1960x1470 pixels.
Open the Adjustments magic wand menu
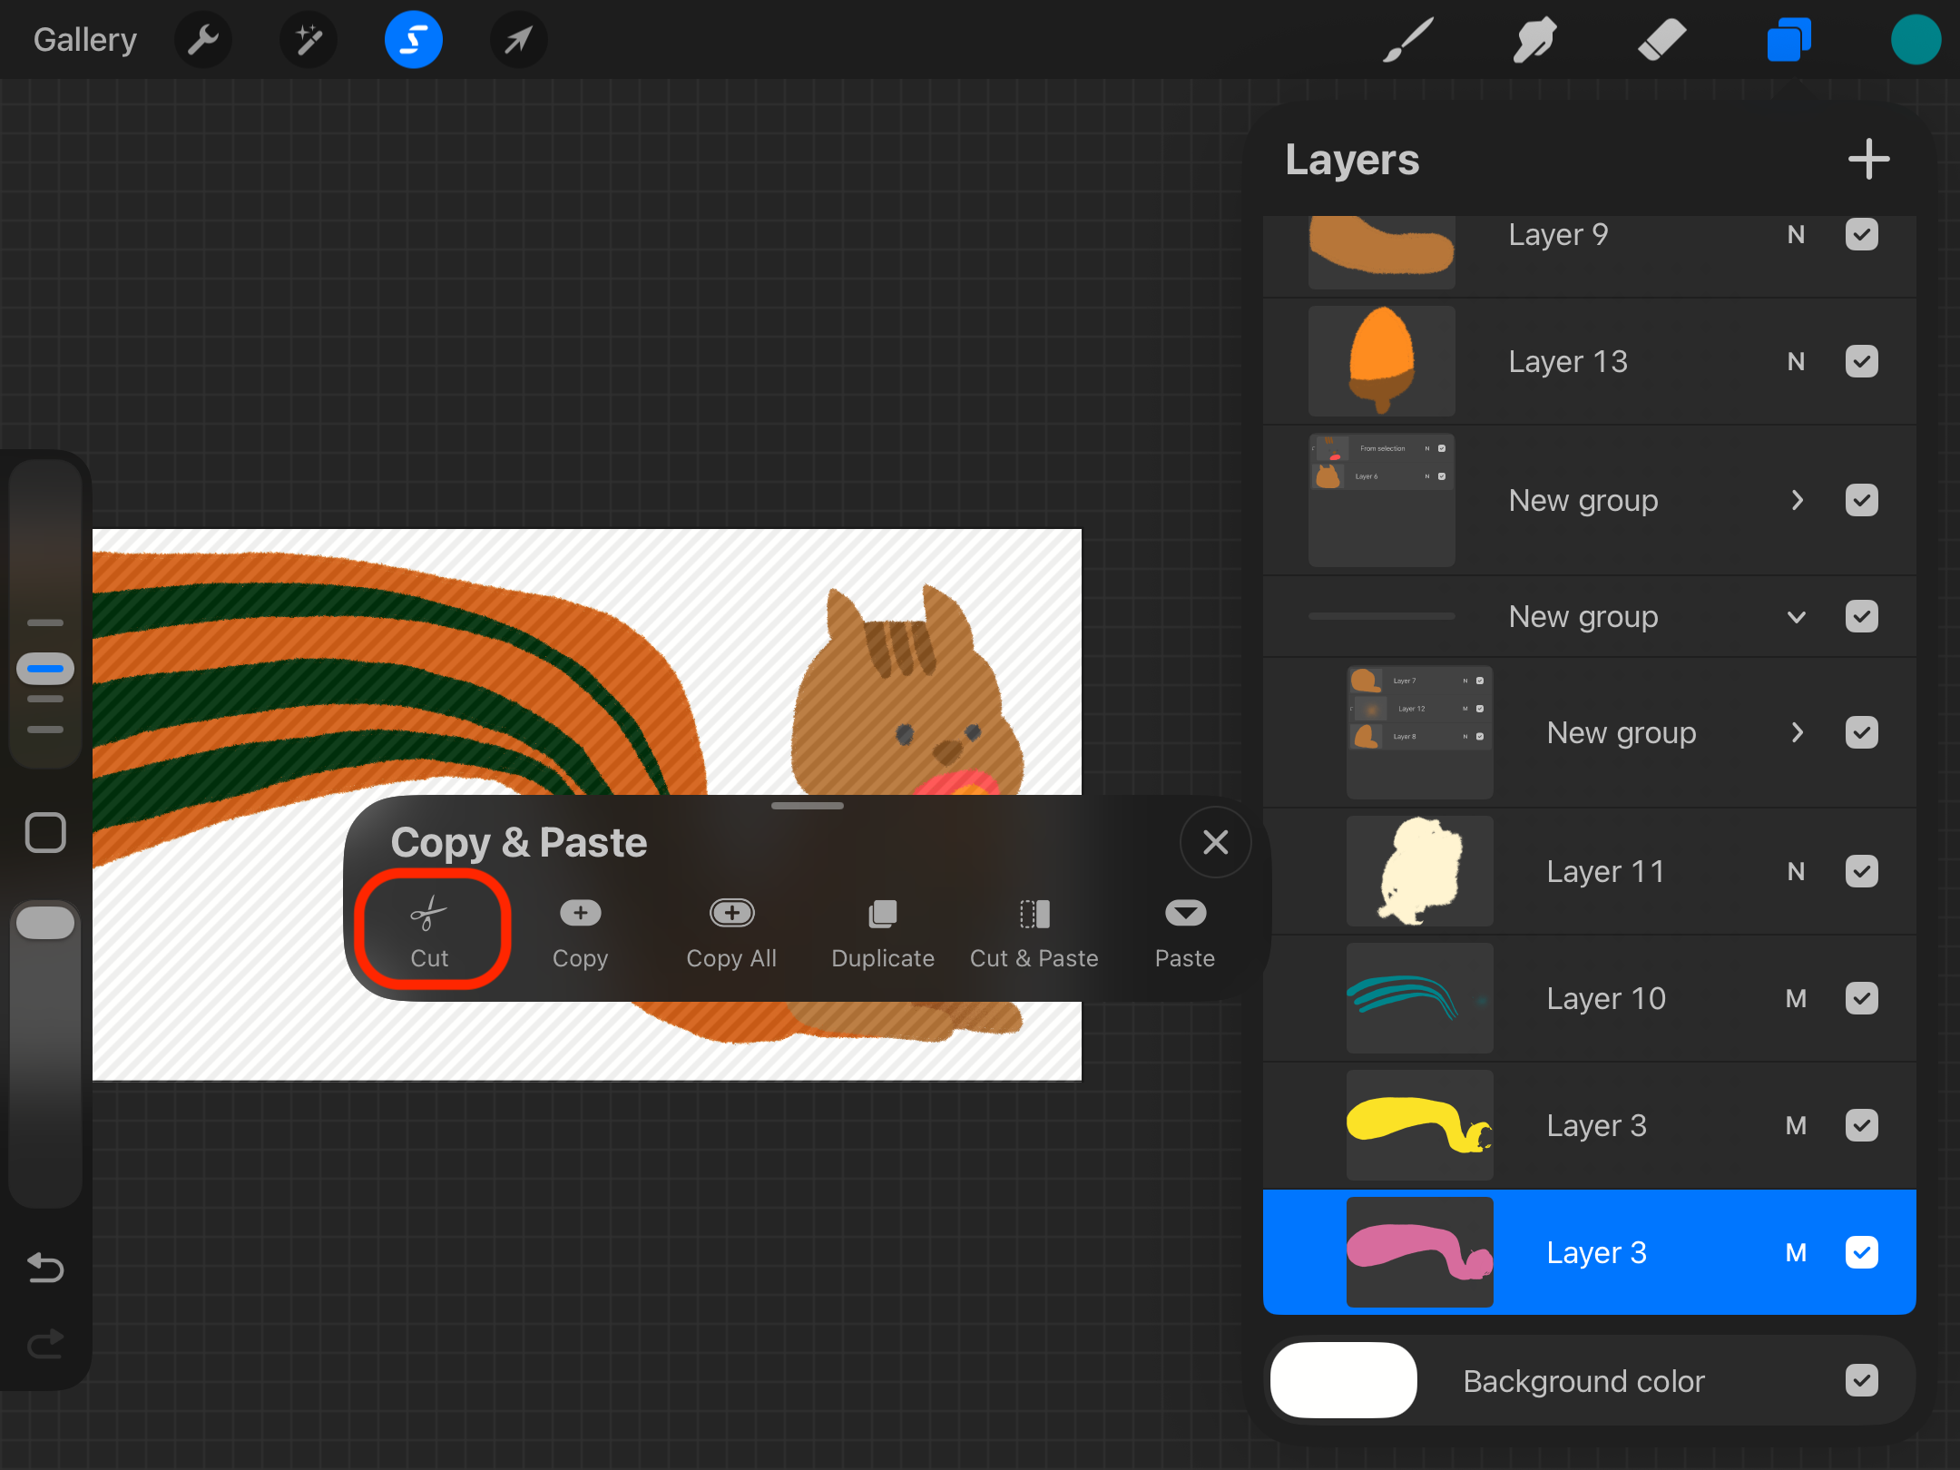pos(309,40)
